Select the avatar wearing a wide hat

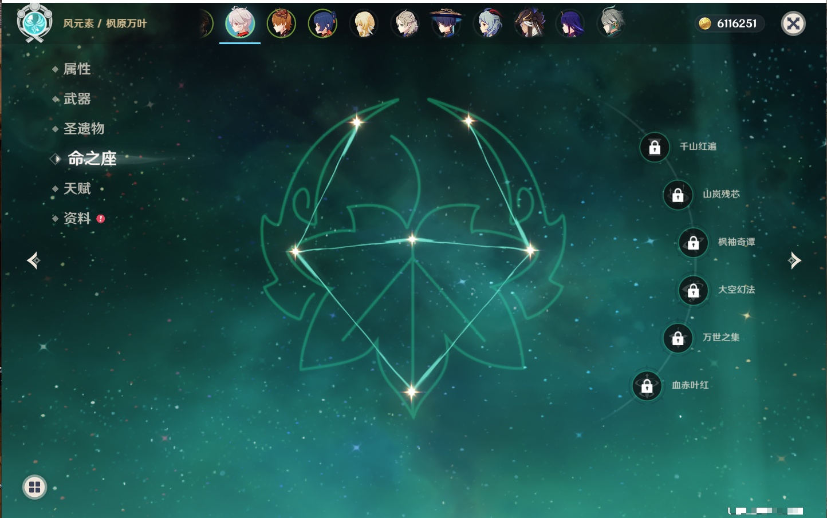pos(447,23)
